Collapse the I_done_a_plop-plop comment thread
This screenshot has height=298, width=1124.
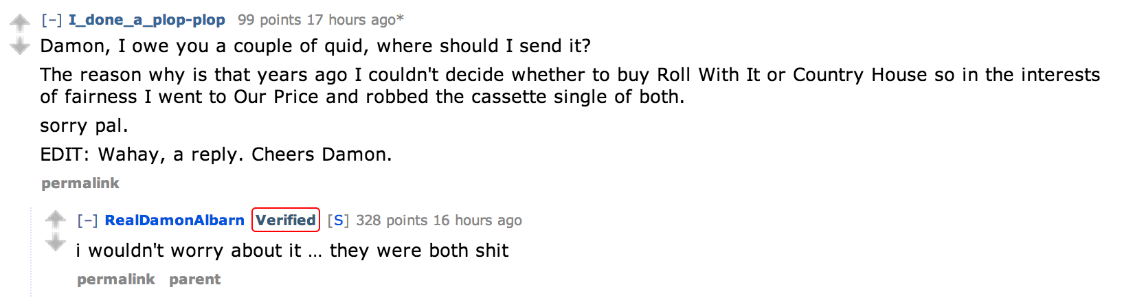[x=52, y=20]
